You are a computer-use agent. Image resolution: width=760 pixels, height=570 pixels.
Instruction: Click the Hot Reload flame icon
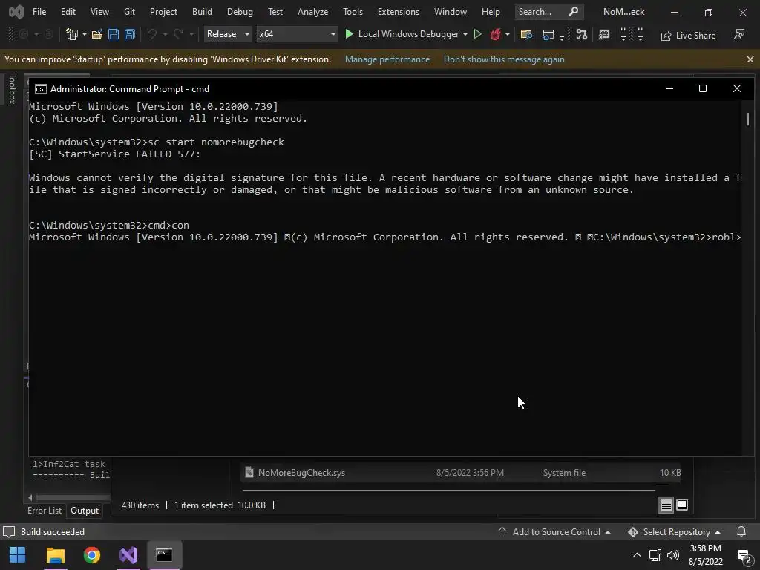coord(495,34)
